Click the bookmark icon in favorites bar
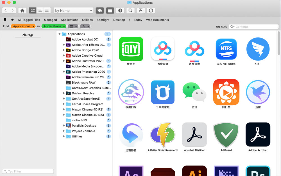 [5, 20]
